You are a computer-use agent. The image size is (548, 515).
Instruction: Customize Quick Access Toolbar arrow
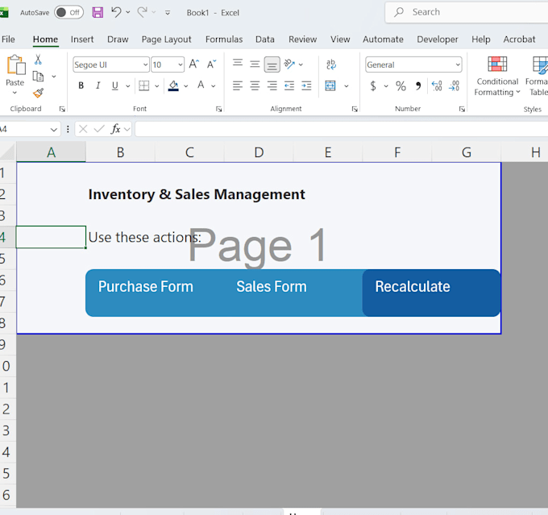168,13
